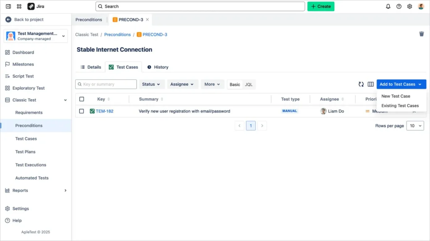Change the Rows per page dropdown

(x=415, y=126)
